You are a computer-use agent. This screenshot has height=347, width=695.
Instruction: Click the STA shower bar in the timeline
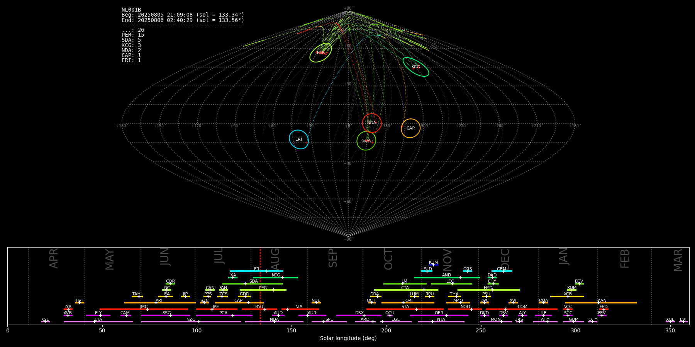[x=405, y=309]
